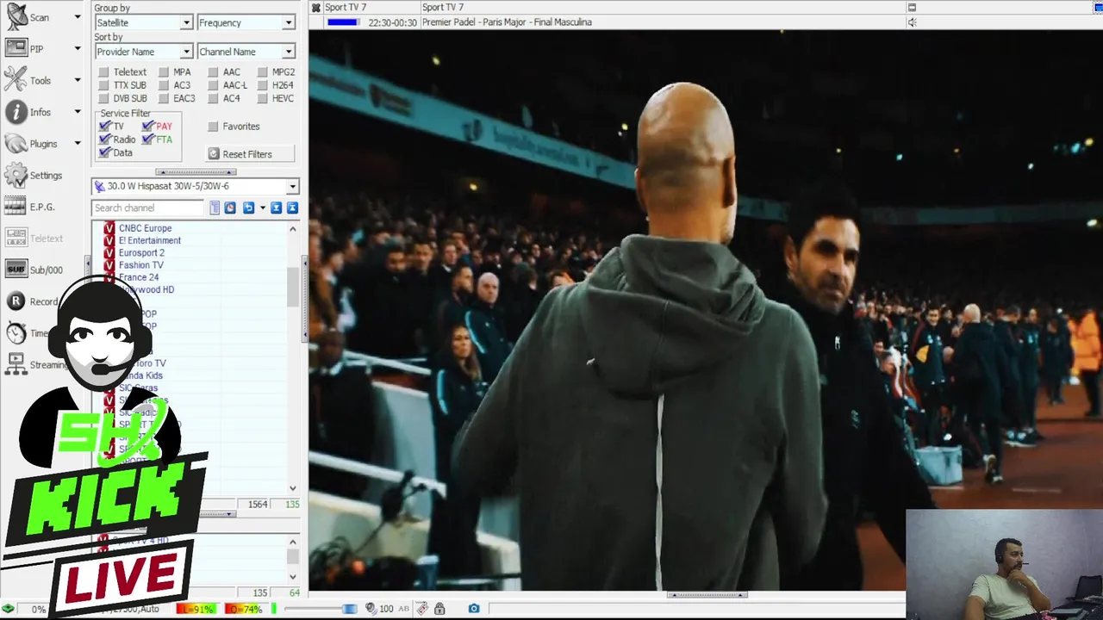1103x620 pixels.
Task: Click the green device icon in status bar
Action: coord(8,609)
